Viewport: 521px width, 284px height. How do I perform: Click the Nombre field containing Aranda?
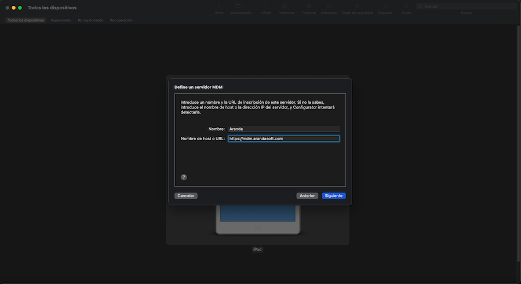click(x=284, y=129)
